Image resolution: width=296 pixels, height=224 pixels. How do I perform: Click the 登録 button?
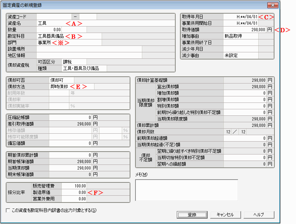[192, 215]
